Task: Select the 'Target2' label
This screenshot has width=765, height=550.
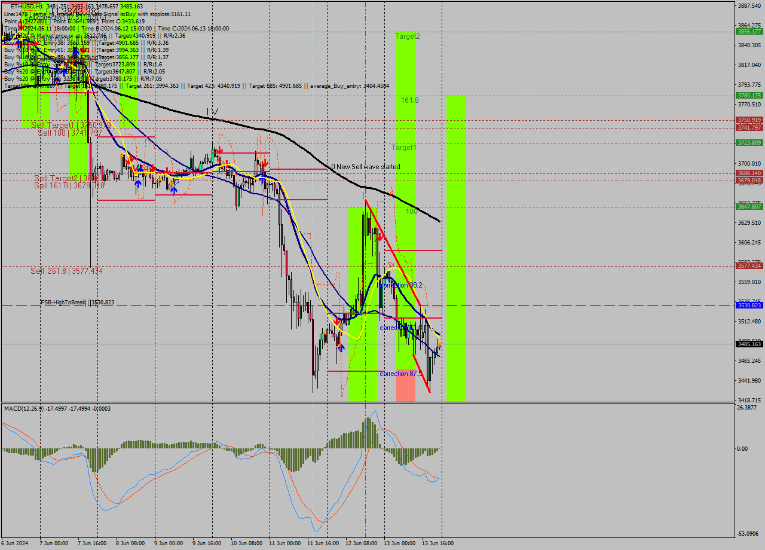Action: point(408,36)
